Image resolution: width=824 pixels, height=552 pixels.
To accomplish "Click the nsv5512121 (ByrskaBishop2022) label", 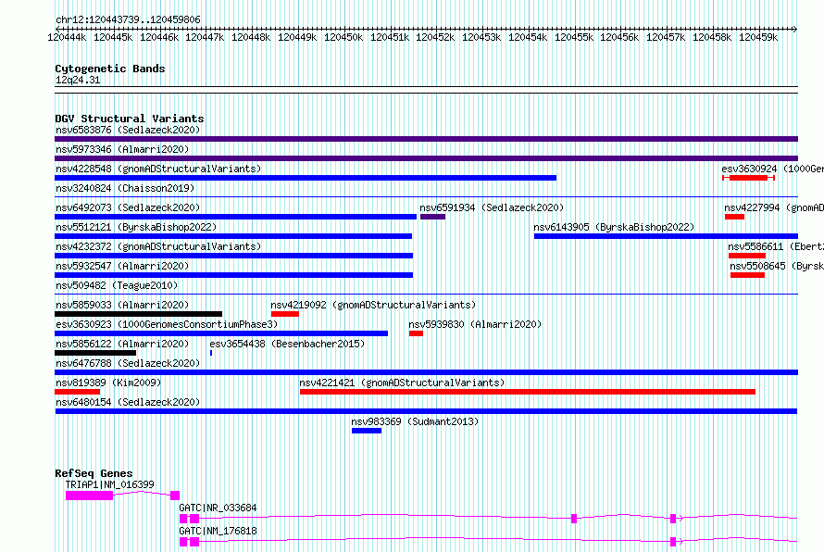I will (x=136, y=227).
